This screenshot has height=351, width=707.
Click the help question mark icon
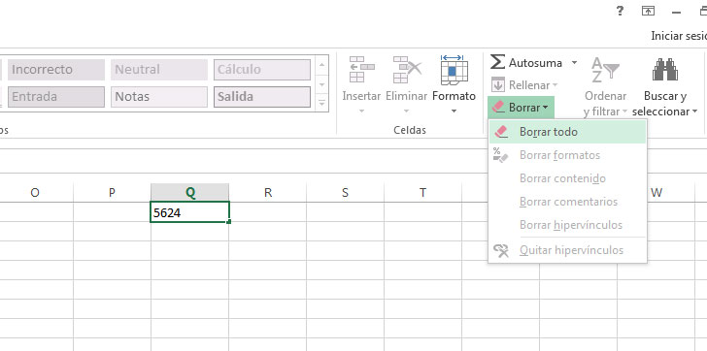coord(620,12)
